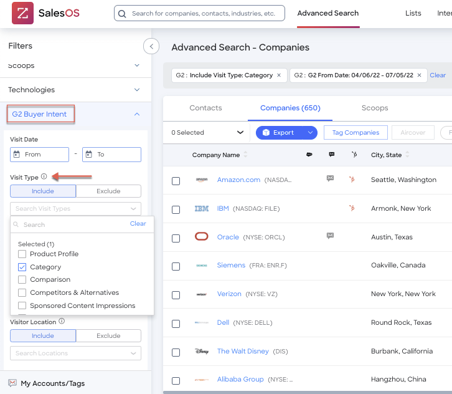
Task: Click the cube icon on the Export button
Action: (266, 133)
